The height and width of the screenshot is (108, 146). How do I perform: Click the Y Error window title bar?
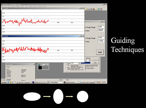coord(43,36)
